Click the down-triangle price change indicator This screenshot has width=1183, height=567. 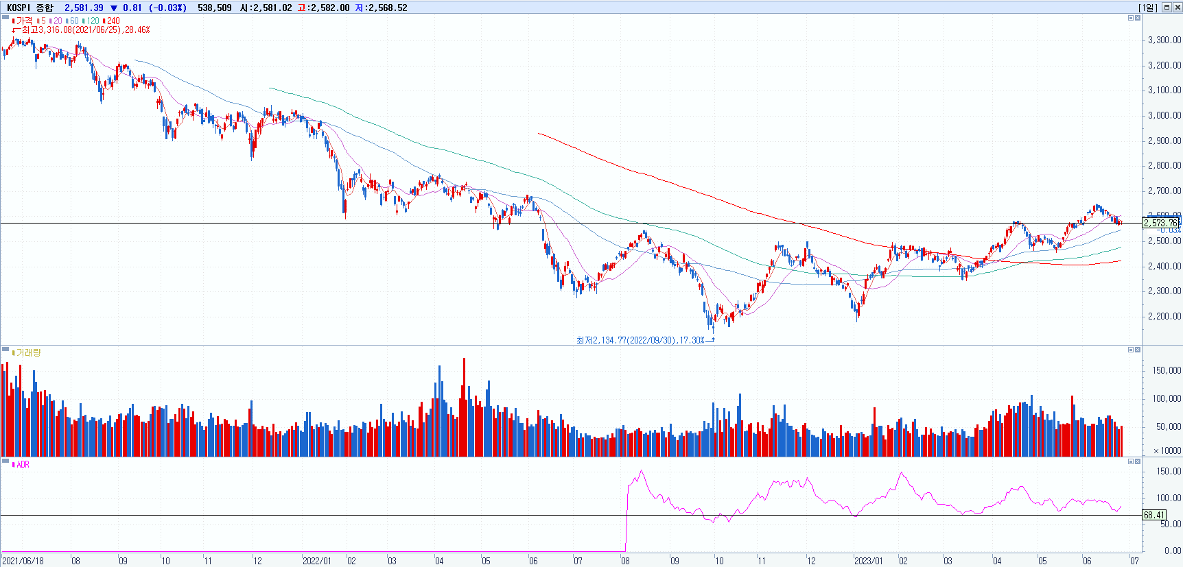tap(114, 8)
